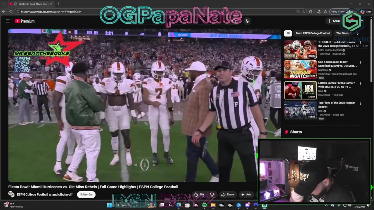The height and width of the screenshot is (210, 374).
Task: Open the media control music icon
Action: click(318, 12)
